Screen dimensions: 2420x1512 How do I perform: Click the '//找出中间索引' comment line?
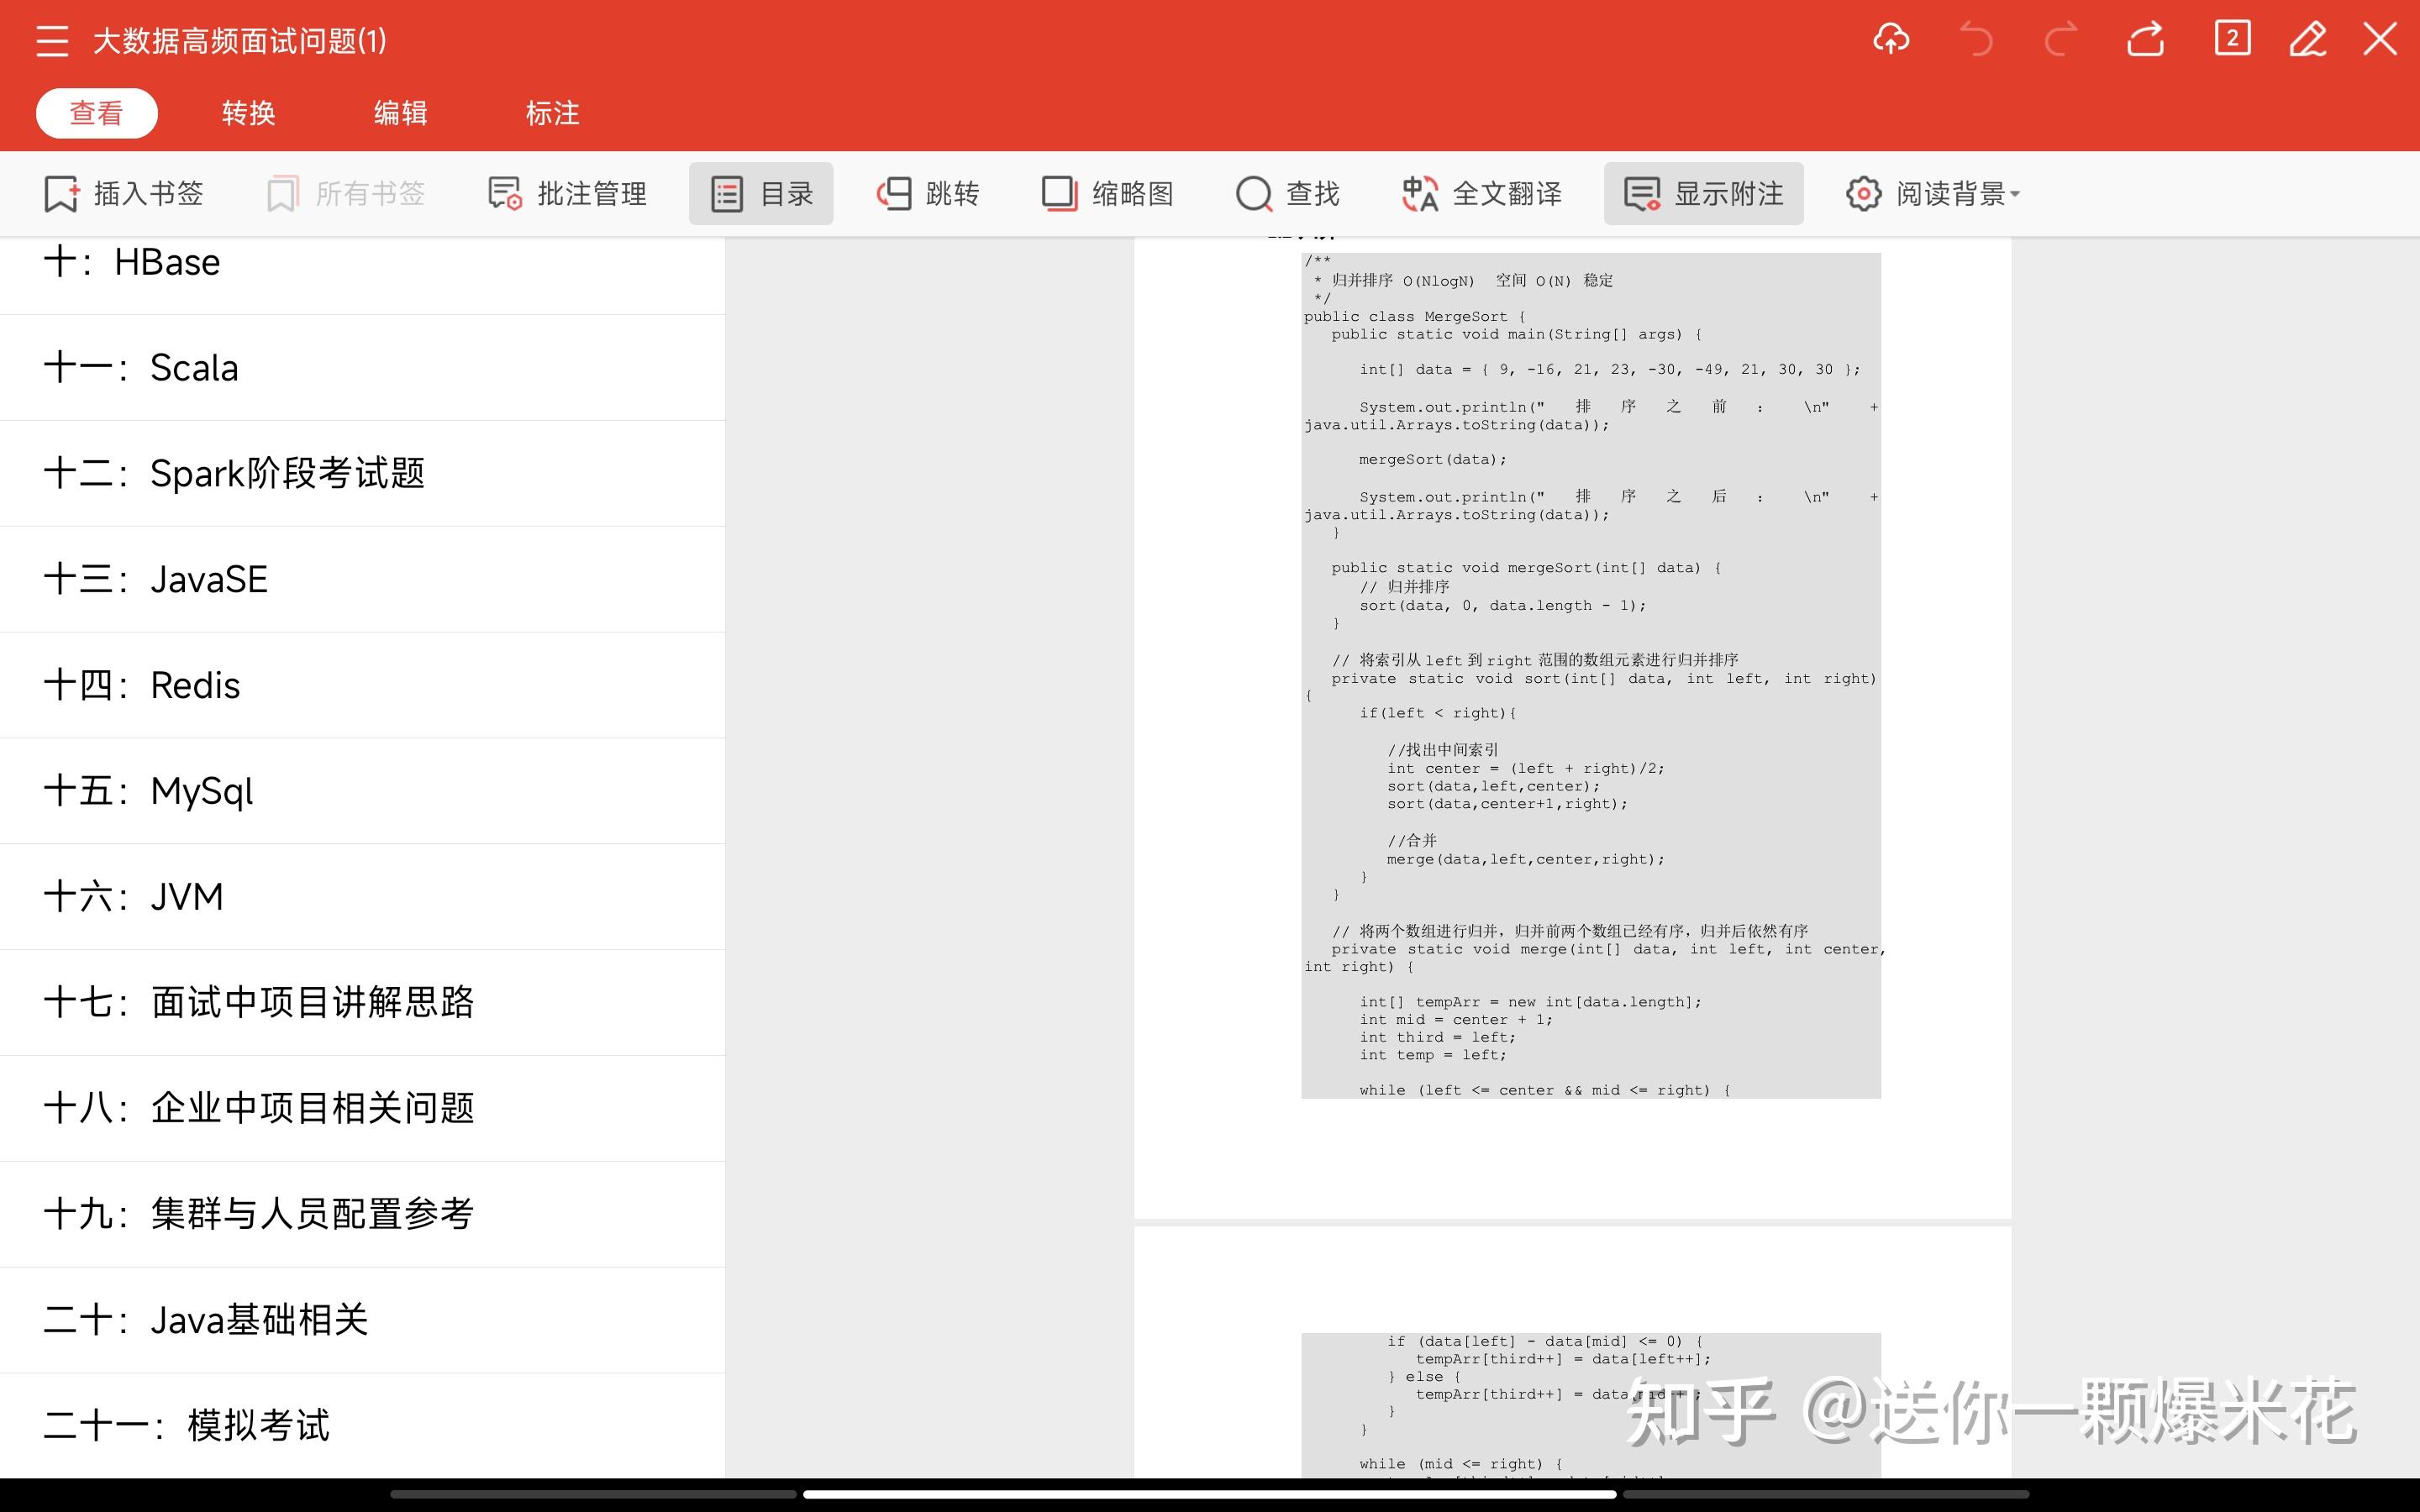pyautogui.click(x=1443, y=750)
